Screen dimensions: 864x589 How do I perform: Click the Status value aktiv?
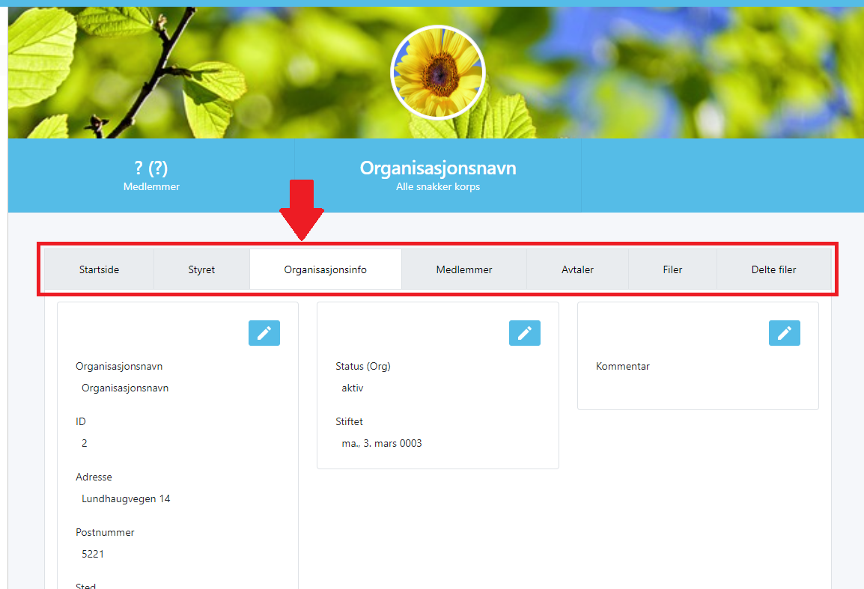pos(352,388)
